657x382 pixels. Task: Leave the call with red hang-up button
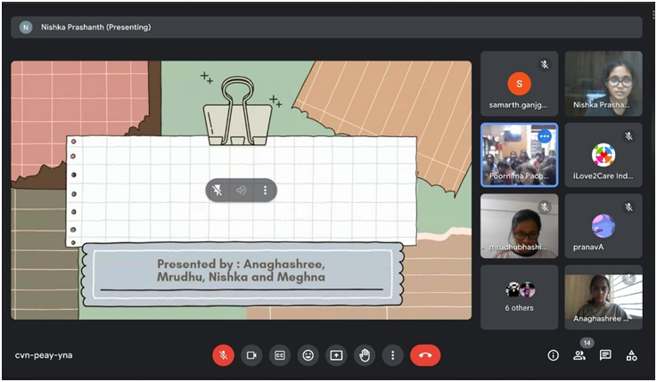(425, 355)
